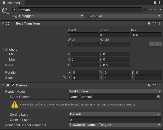The height and width of the screenshot is (130, 163).
Task: Open the Layer dropdown showing UI
Action: pos(130,16)
